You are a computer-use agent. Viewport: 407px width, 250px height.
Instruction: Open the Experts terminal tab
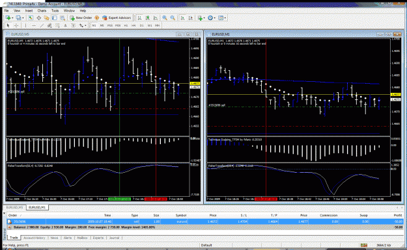98,238
